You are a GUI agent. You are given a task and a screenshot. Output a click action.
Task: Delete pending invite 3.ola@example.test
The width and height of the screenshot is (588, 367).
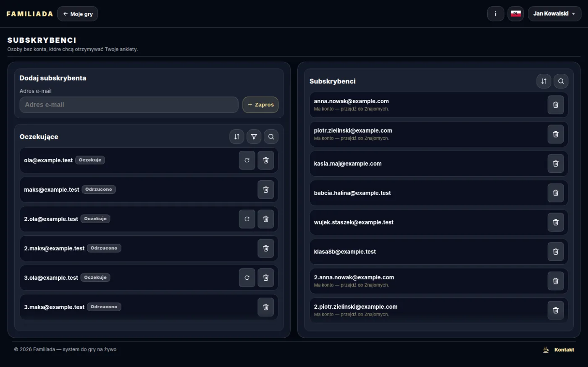(266, 278)
